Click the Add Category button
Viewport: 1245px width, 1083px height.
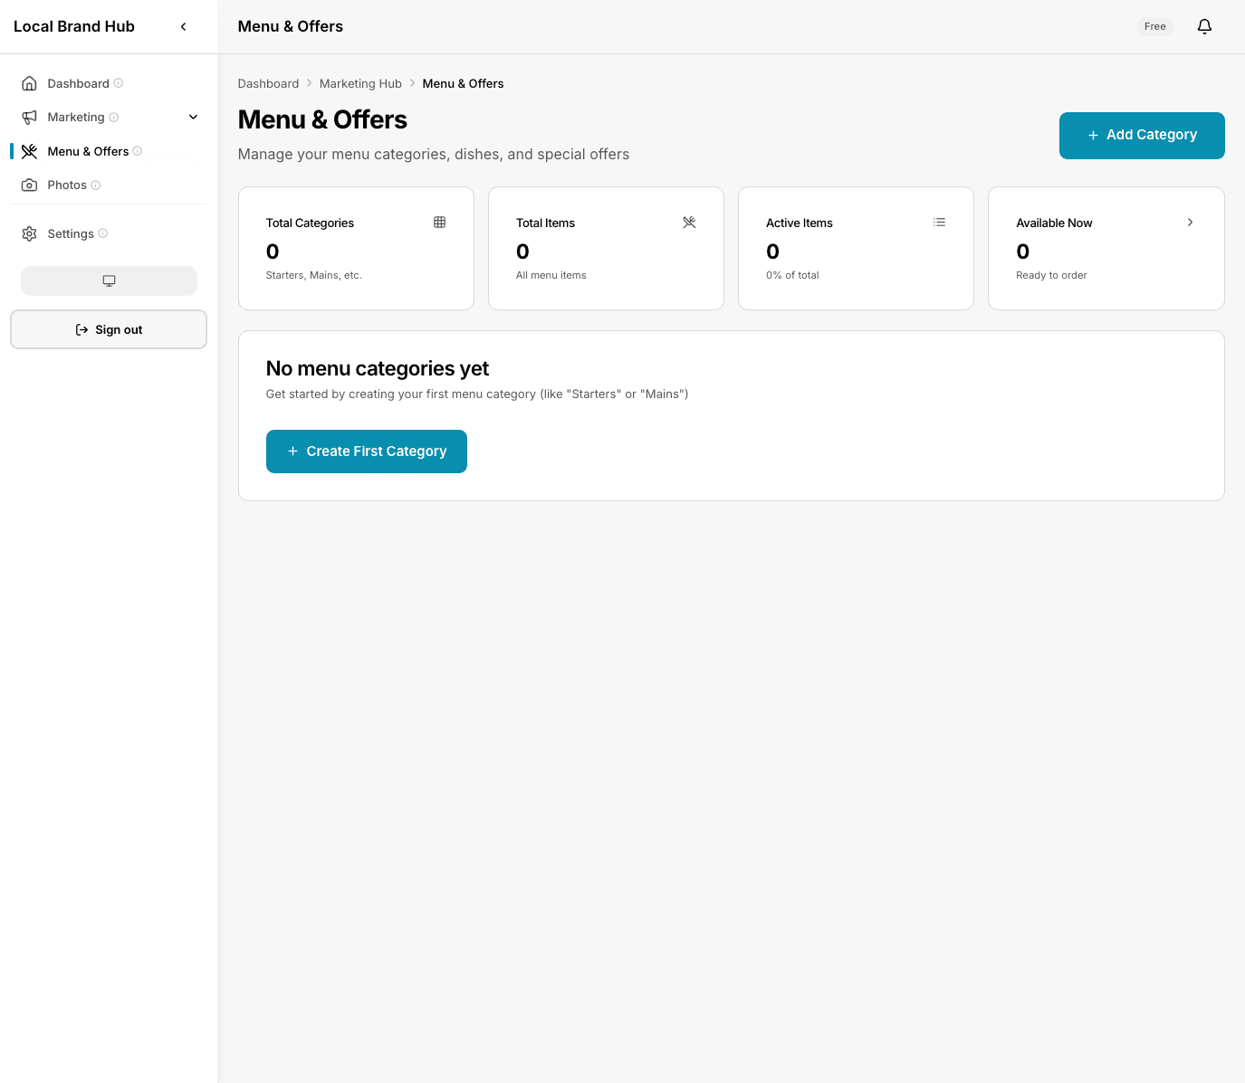[1142, 135]
